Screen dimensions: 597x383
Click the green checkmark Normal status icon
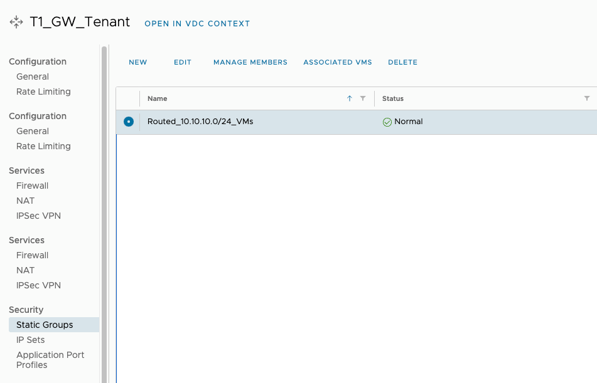pos(387,122)
